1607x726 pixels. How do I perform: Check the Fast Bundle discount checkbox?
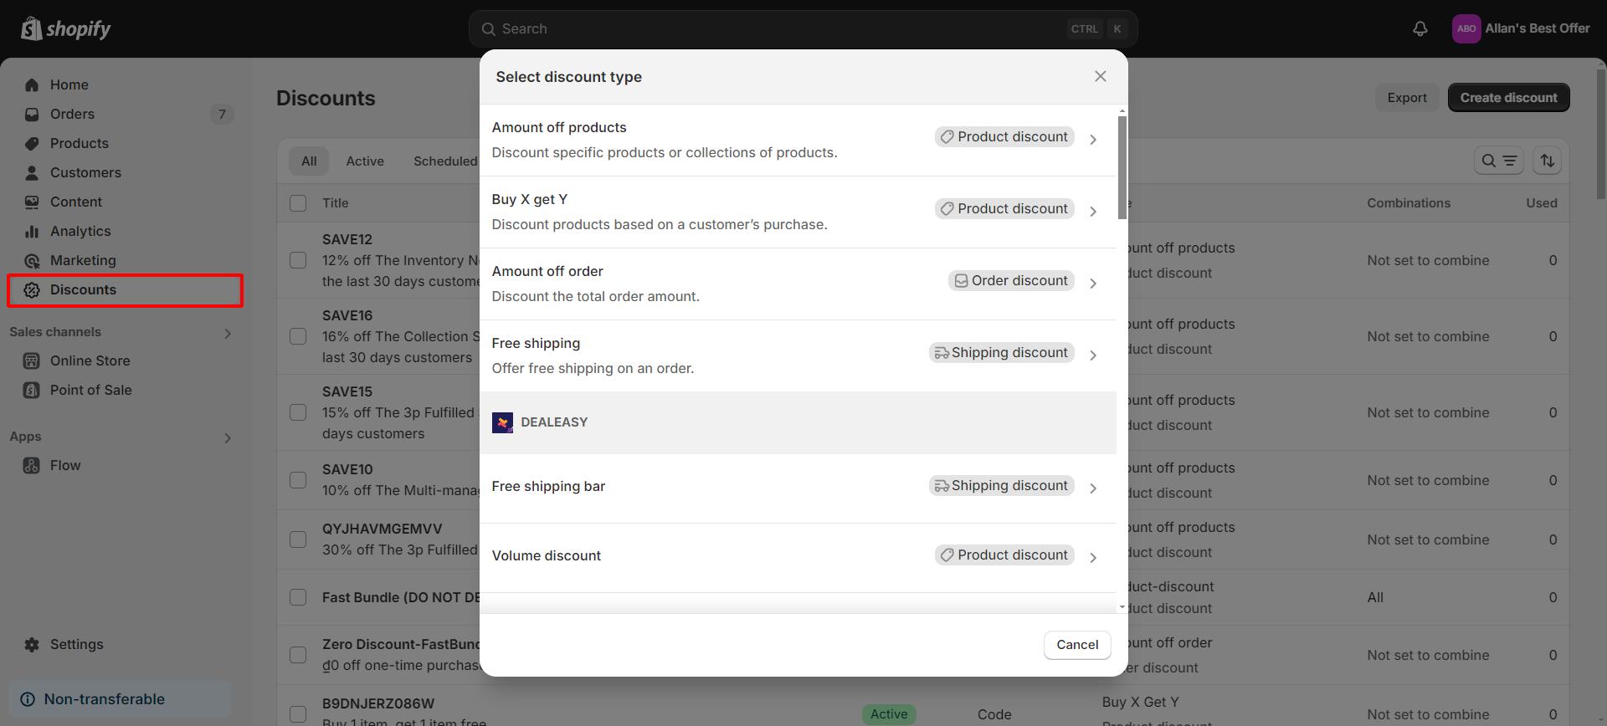pyautogui.click(x=298, y=597)
